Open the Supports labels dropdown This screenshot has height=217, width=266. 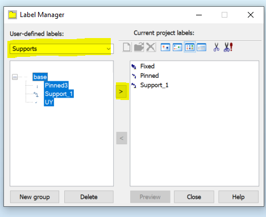tap(61, 49)
